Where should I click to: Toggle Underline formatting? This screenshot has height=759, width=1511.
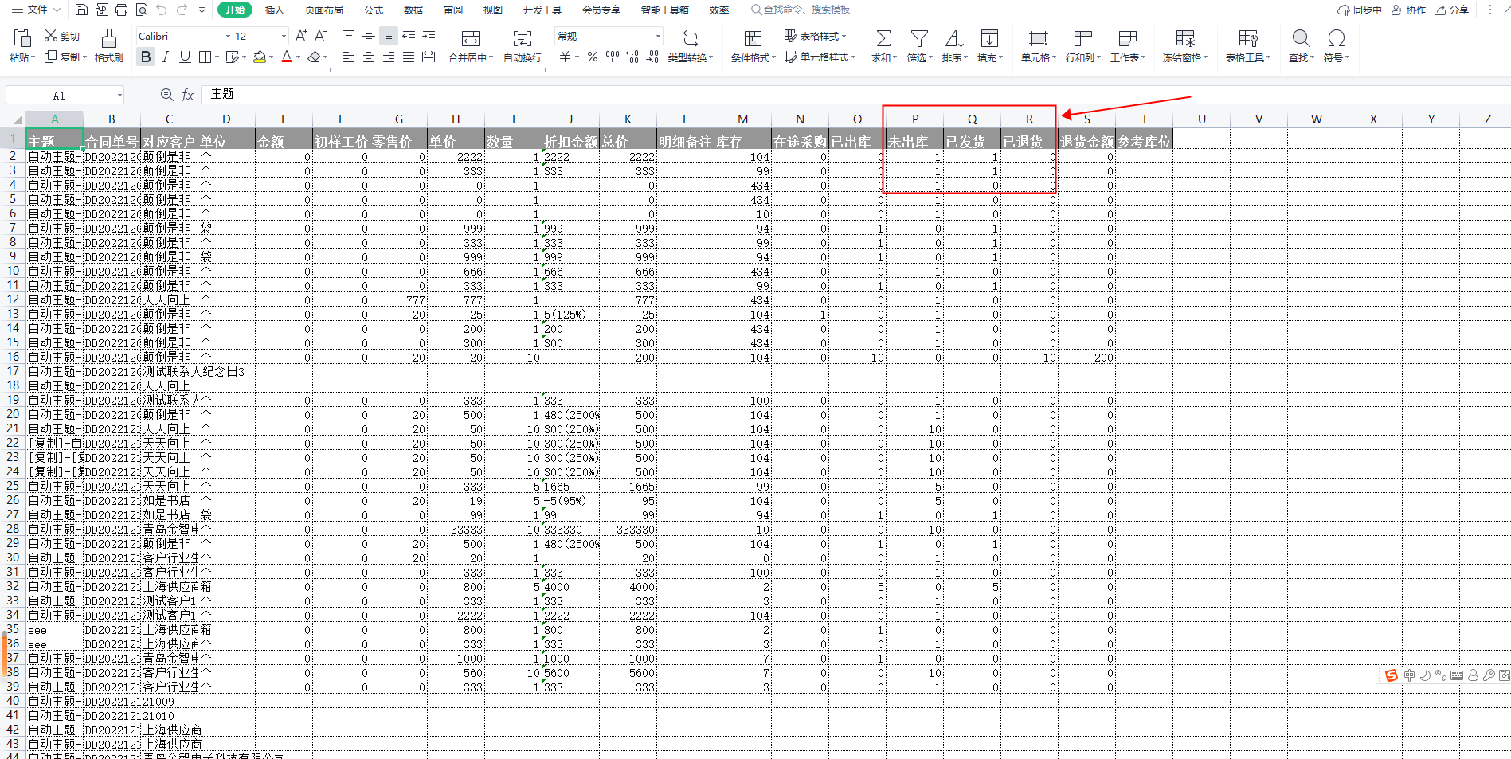[185, 57]
